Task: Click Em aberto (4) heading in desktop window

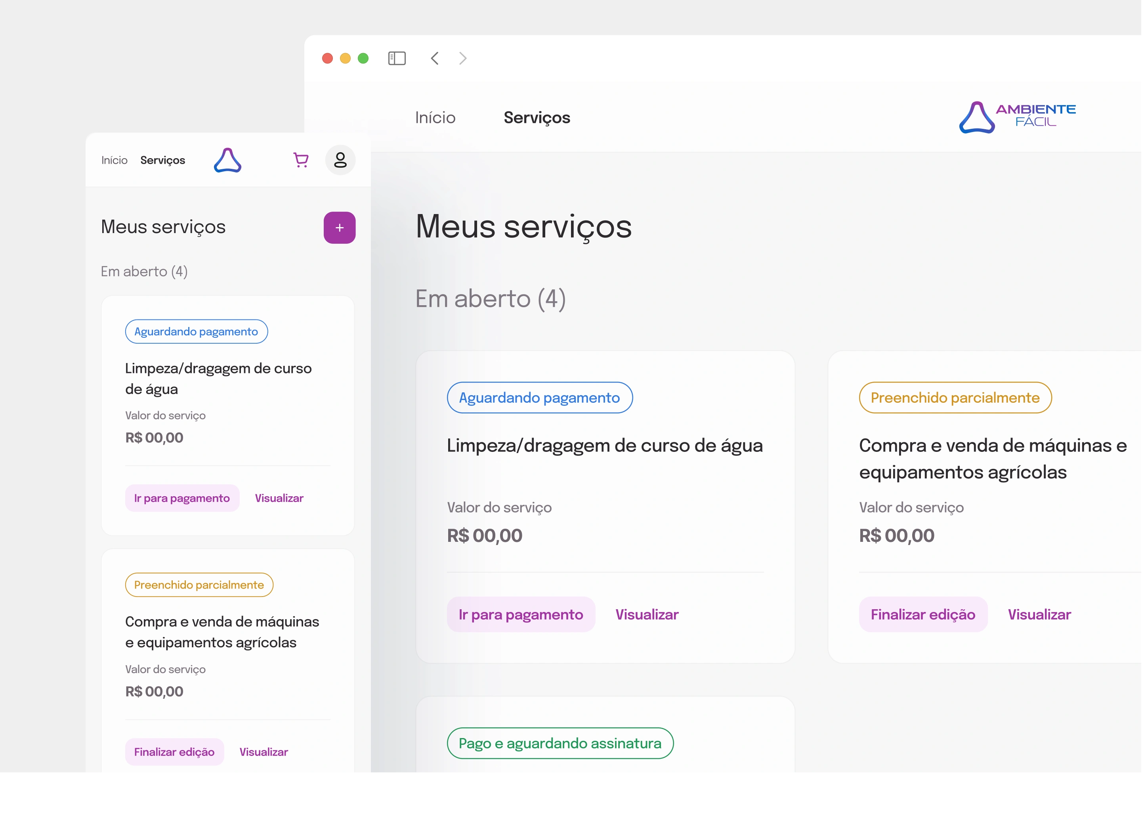Action: click(491, 298)
